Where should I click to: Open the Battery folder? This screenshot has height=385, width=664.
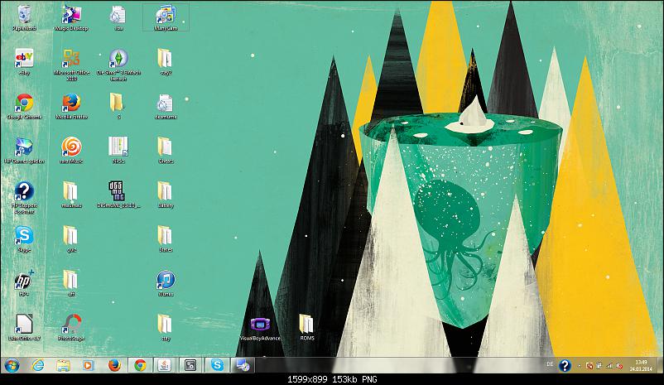(166, 195)
